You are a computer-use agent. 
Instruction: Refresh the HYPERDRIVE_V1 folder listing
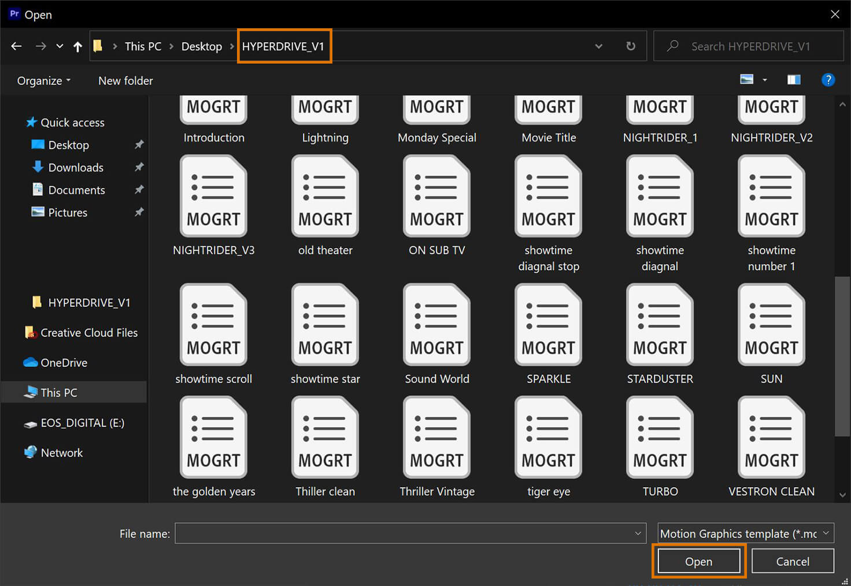tap(631, 46)
